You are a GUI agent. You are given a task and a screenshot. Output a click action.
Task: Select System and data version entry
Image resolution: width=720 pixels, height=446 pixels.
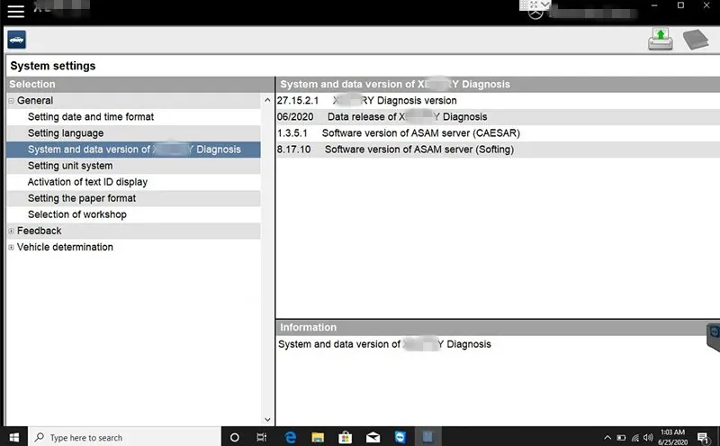pos(133,150)
